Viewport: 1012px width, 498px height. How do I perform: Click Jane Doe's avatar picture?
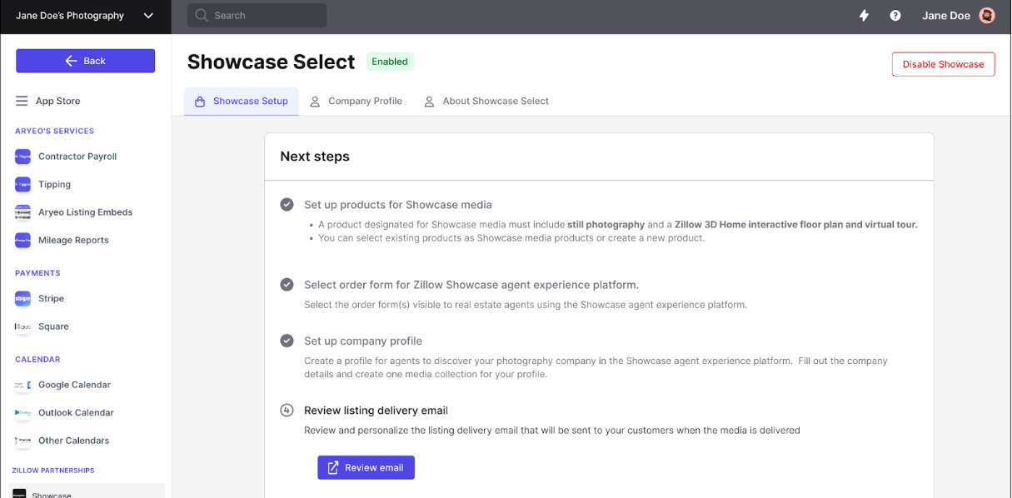coord(987,15)
